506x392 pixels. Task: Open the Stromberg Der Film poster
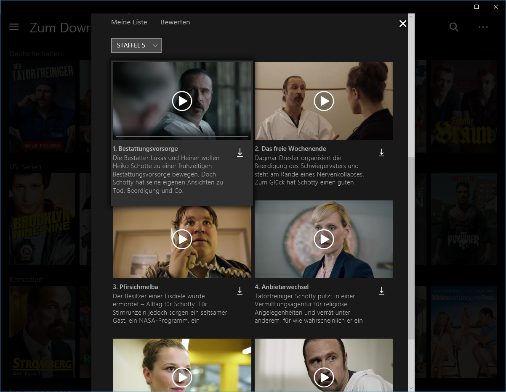[x=42, y=331]
